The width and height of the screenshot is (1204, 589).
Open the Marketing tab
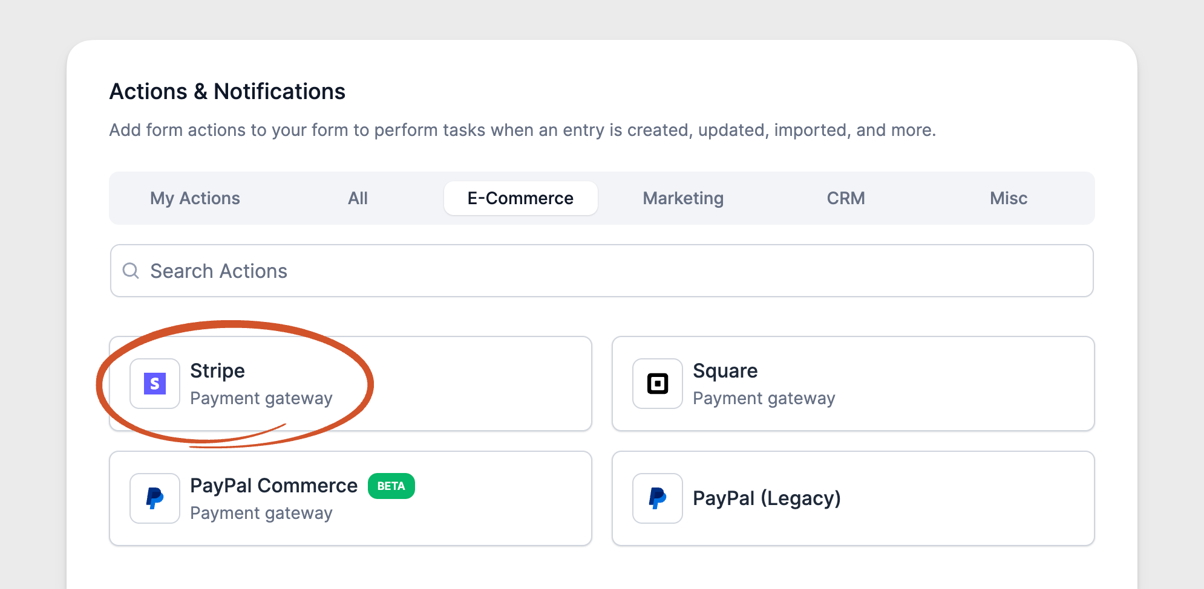(683, 198)
